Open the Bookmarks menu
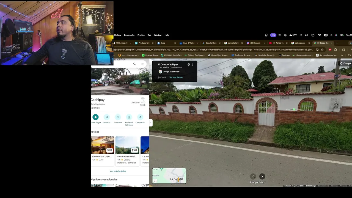The height and width of the screenshot is (198, 352). [x=129, y=35]
